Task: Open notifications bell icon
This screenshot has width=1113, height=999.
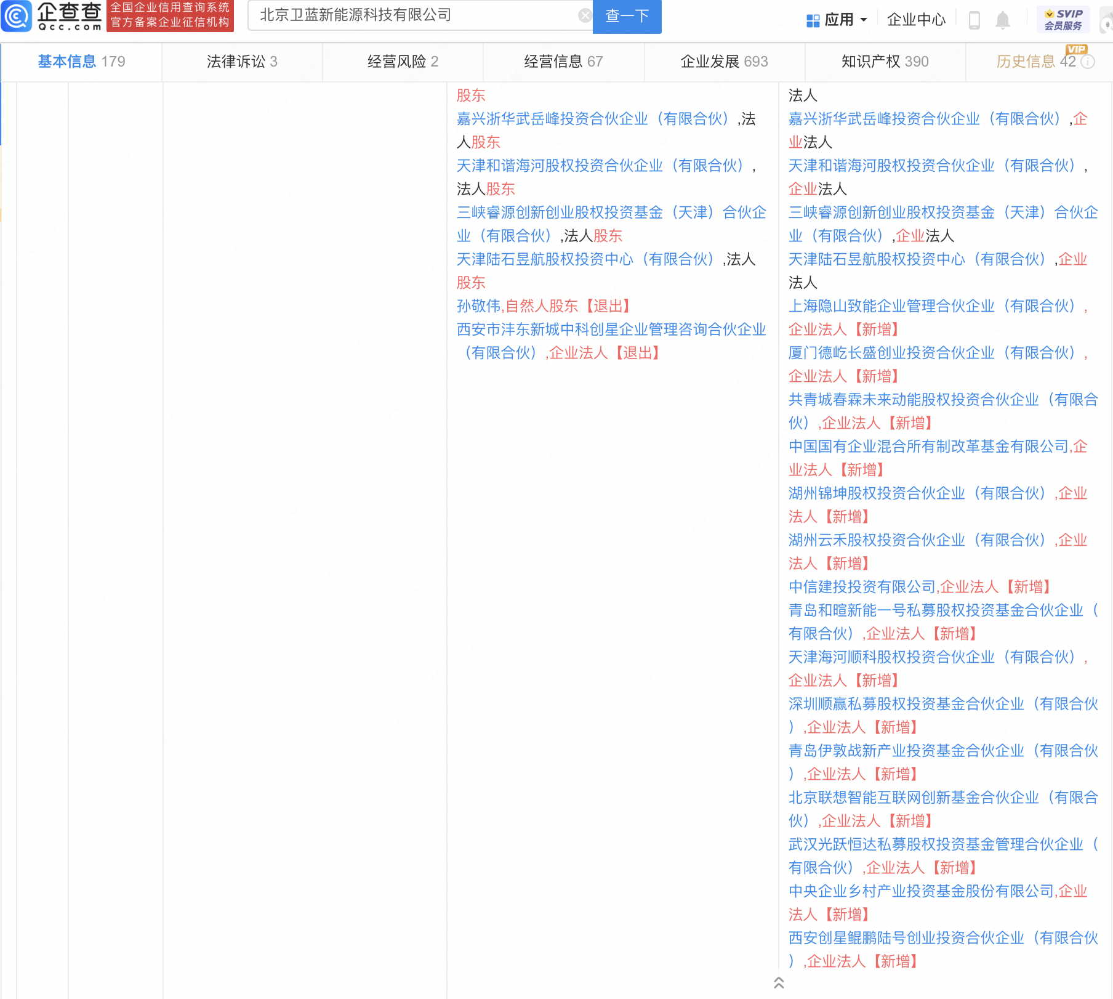Action: 1003,20
